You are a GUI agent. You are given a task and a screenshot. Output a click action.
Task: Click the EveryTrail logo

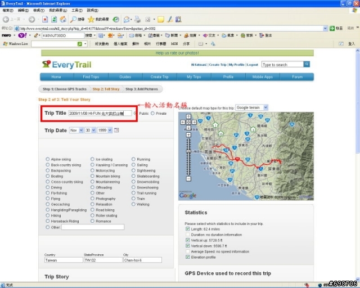point(67,64)
